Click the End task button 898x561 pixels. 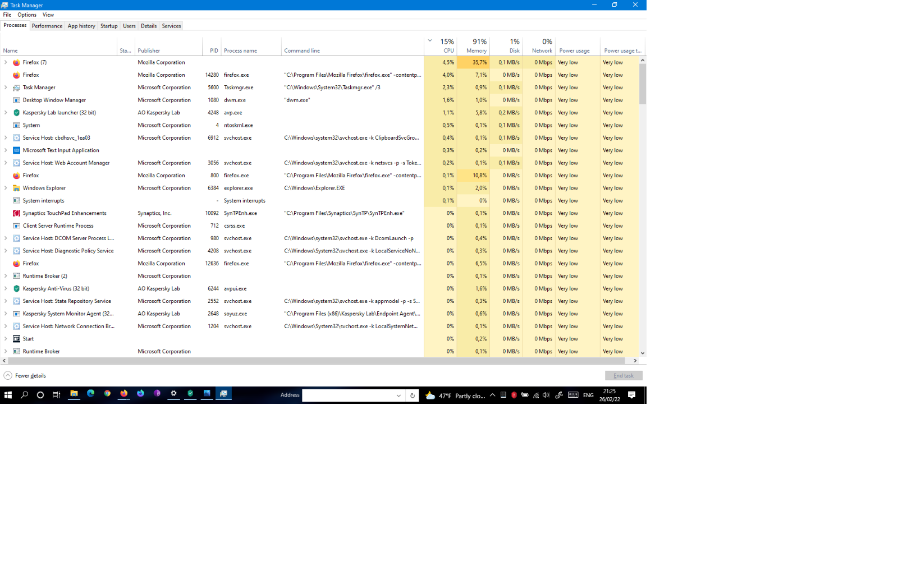[x=624, y=376]
